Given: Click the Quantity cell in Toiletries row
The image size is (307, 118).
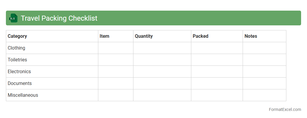Looking at the screenshot, I should click(162, 60).
